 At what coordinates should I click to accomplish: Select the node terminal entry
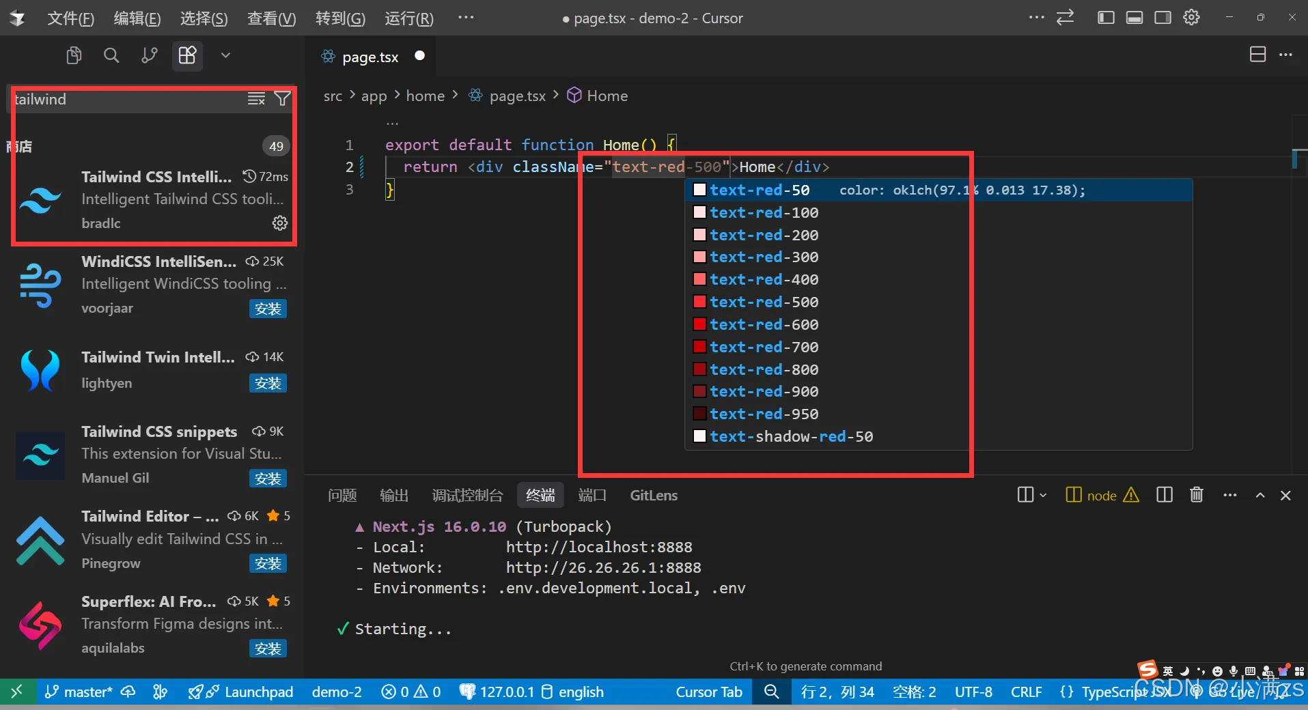click(1102, 496)
